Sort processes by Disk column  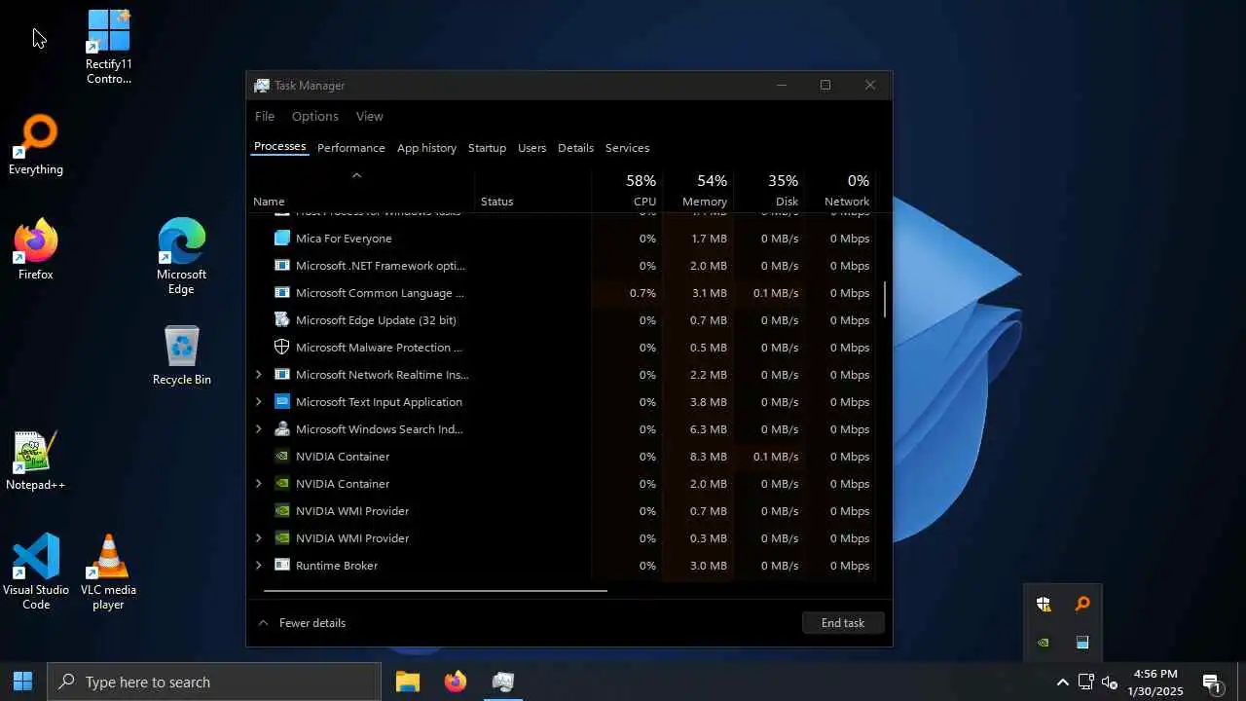769,190
